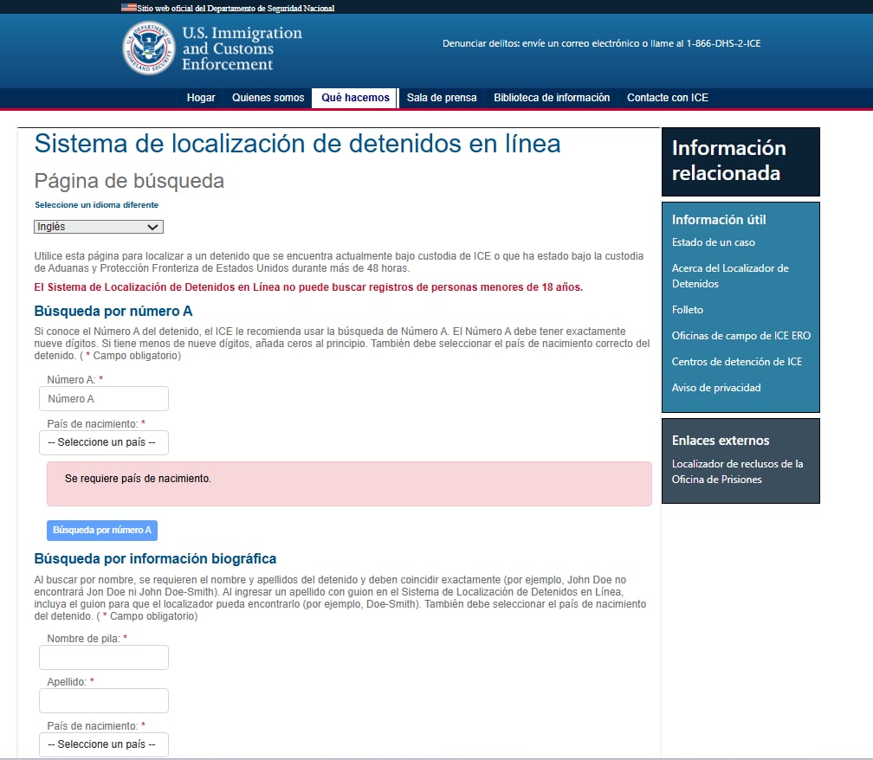This screenshot has width=873, height=760.
Task: Open the Quienes somos menu
Action: (268, 97)
